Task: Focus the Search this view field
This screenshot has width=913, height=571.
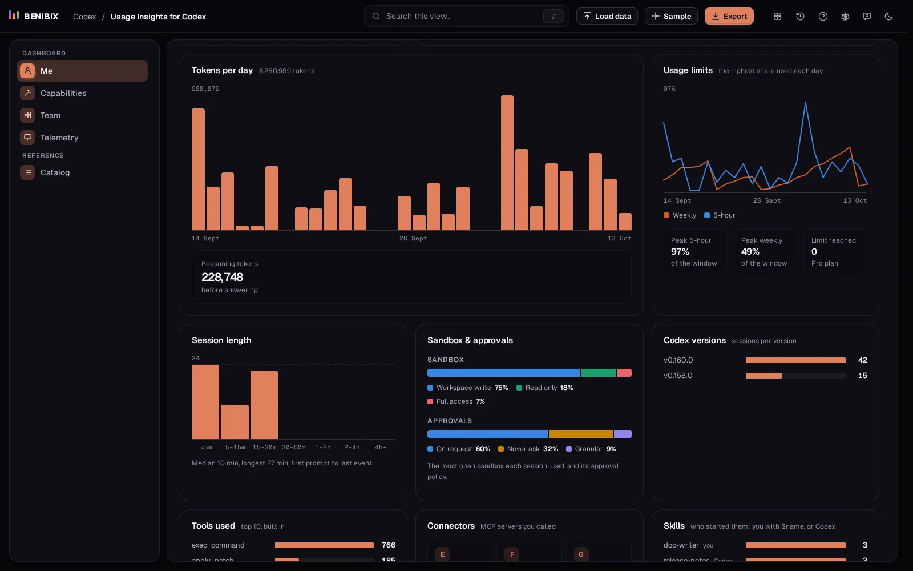Action: [466, 16]
